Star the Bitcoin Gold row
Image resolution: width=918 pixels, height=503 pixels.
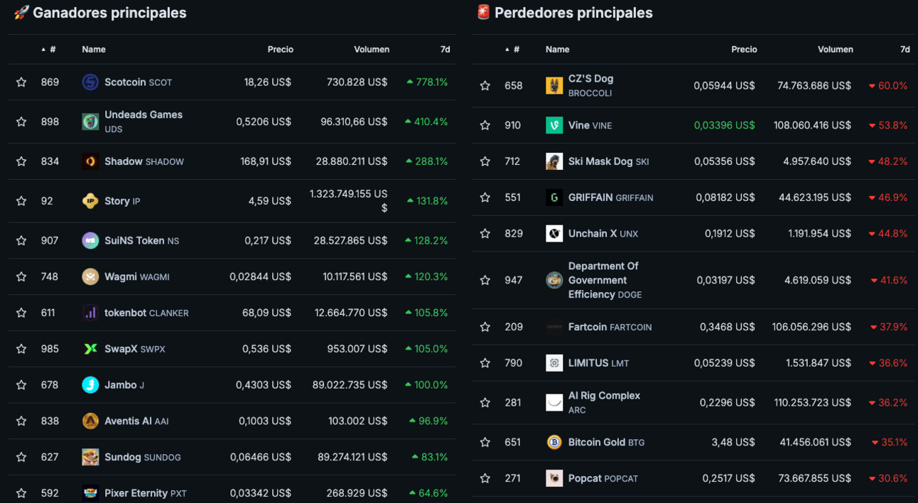[485, 442]
